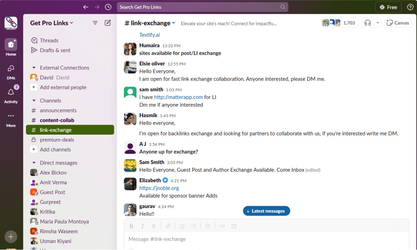The height and width of the screenshot is (250, 417).
Task: Collapse the Channels section
Action: (34, 101)
